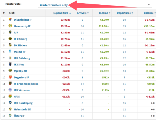Open IF Elfsborg club link
This screenshot has height=121, width=160.
(21, 39)
